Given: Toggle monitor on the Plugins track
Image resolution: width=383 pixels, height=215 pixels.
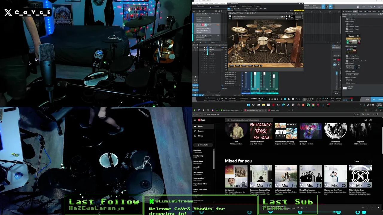Looking at the screenshot, I should click(206, 25).
